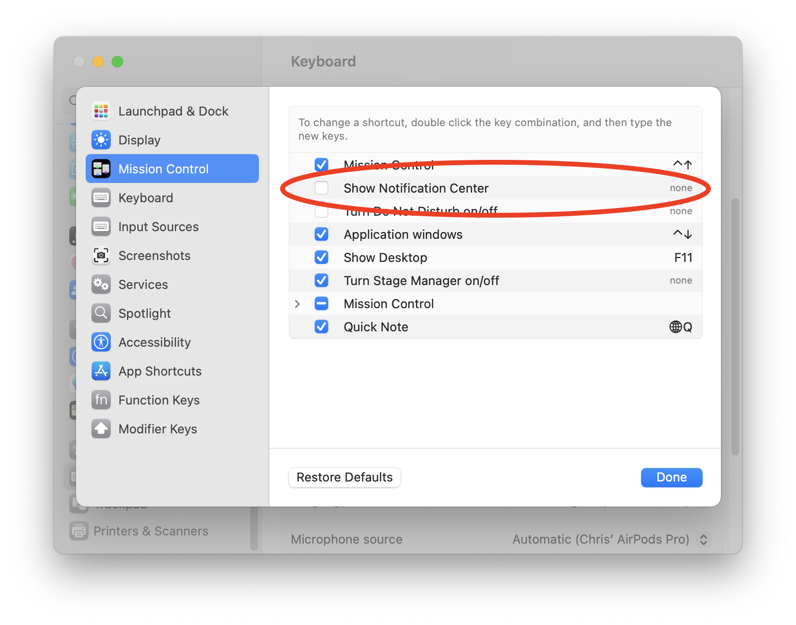Viewport: 796px width, 625px height.
Task: Choose the Screenshots shortcuts category
Action: (172, 256)
